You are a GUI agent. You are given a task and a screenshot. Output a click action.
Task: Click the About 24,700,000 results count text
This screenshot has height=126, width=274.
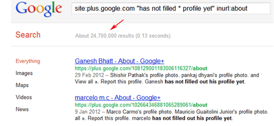123,36
